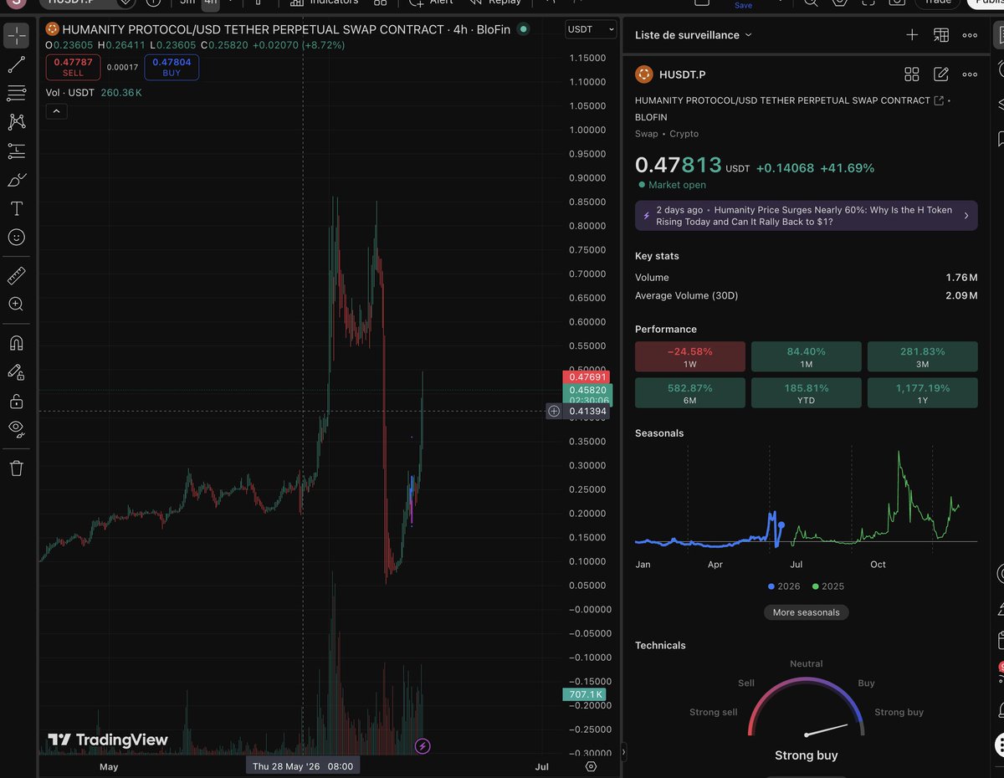Select the brush drawing tool
Screen dimensions: 1004x778
click(x=16, y=180)
